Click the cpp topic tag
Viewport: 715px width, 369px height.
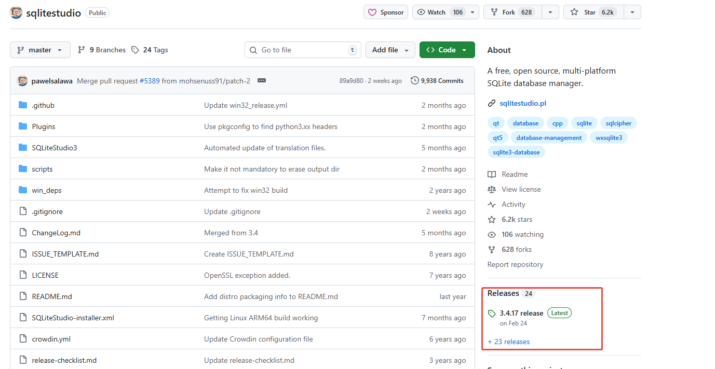point(557,123)
